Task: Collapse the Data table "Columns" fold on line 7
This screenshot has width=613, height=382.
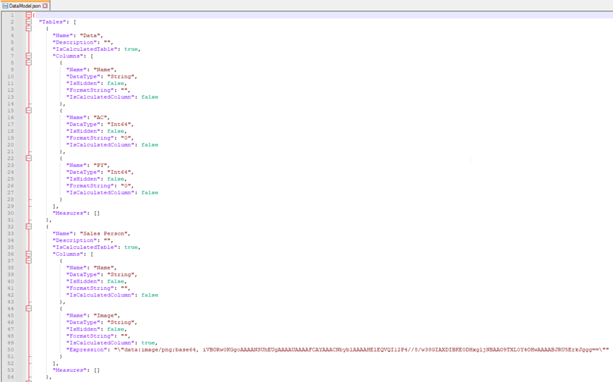Action: [x=28, y=56]
